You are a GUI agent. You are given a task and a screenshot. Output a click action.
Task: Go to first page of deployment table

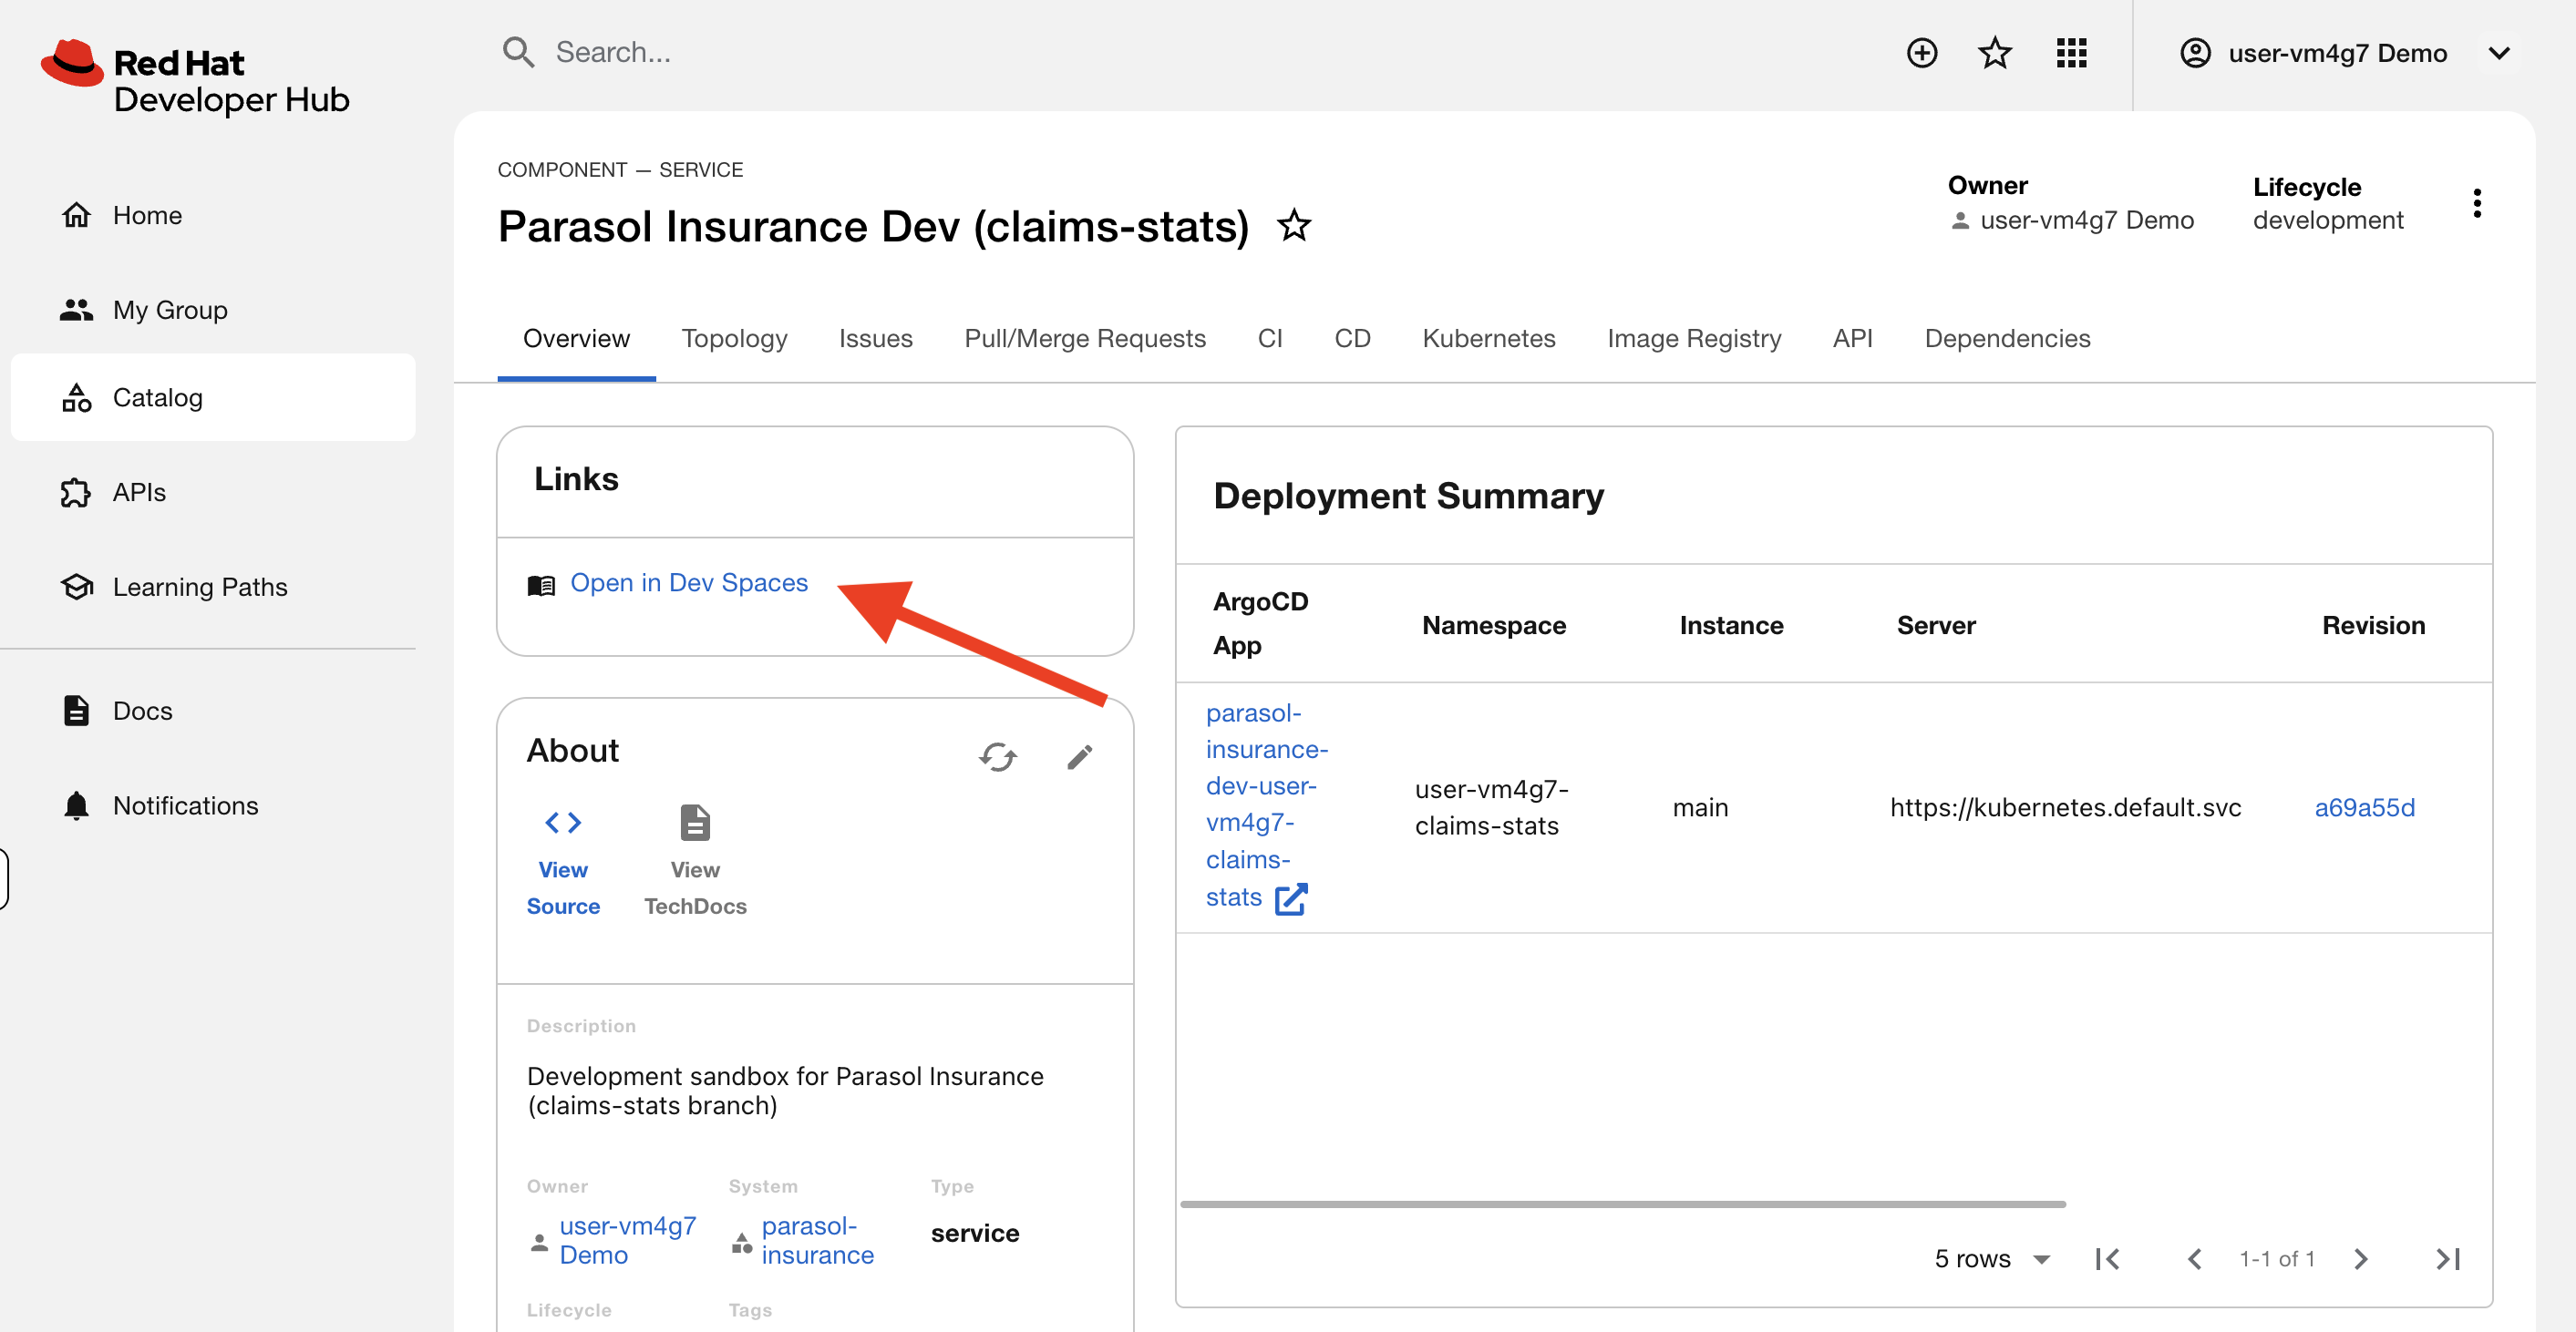click(x=2108, y=1258)
